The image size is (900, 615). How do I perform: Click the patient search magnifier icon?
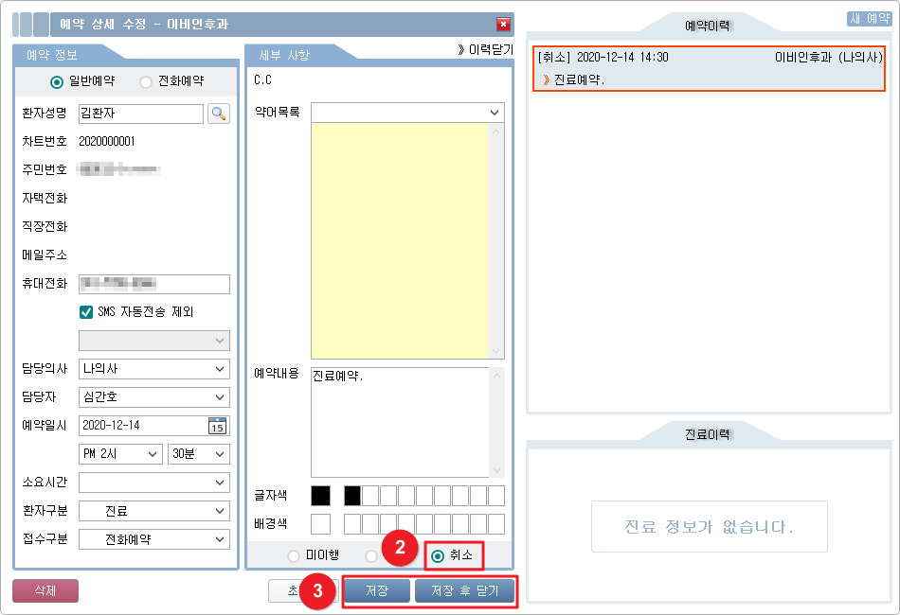click(x=219, y=114)
